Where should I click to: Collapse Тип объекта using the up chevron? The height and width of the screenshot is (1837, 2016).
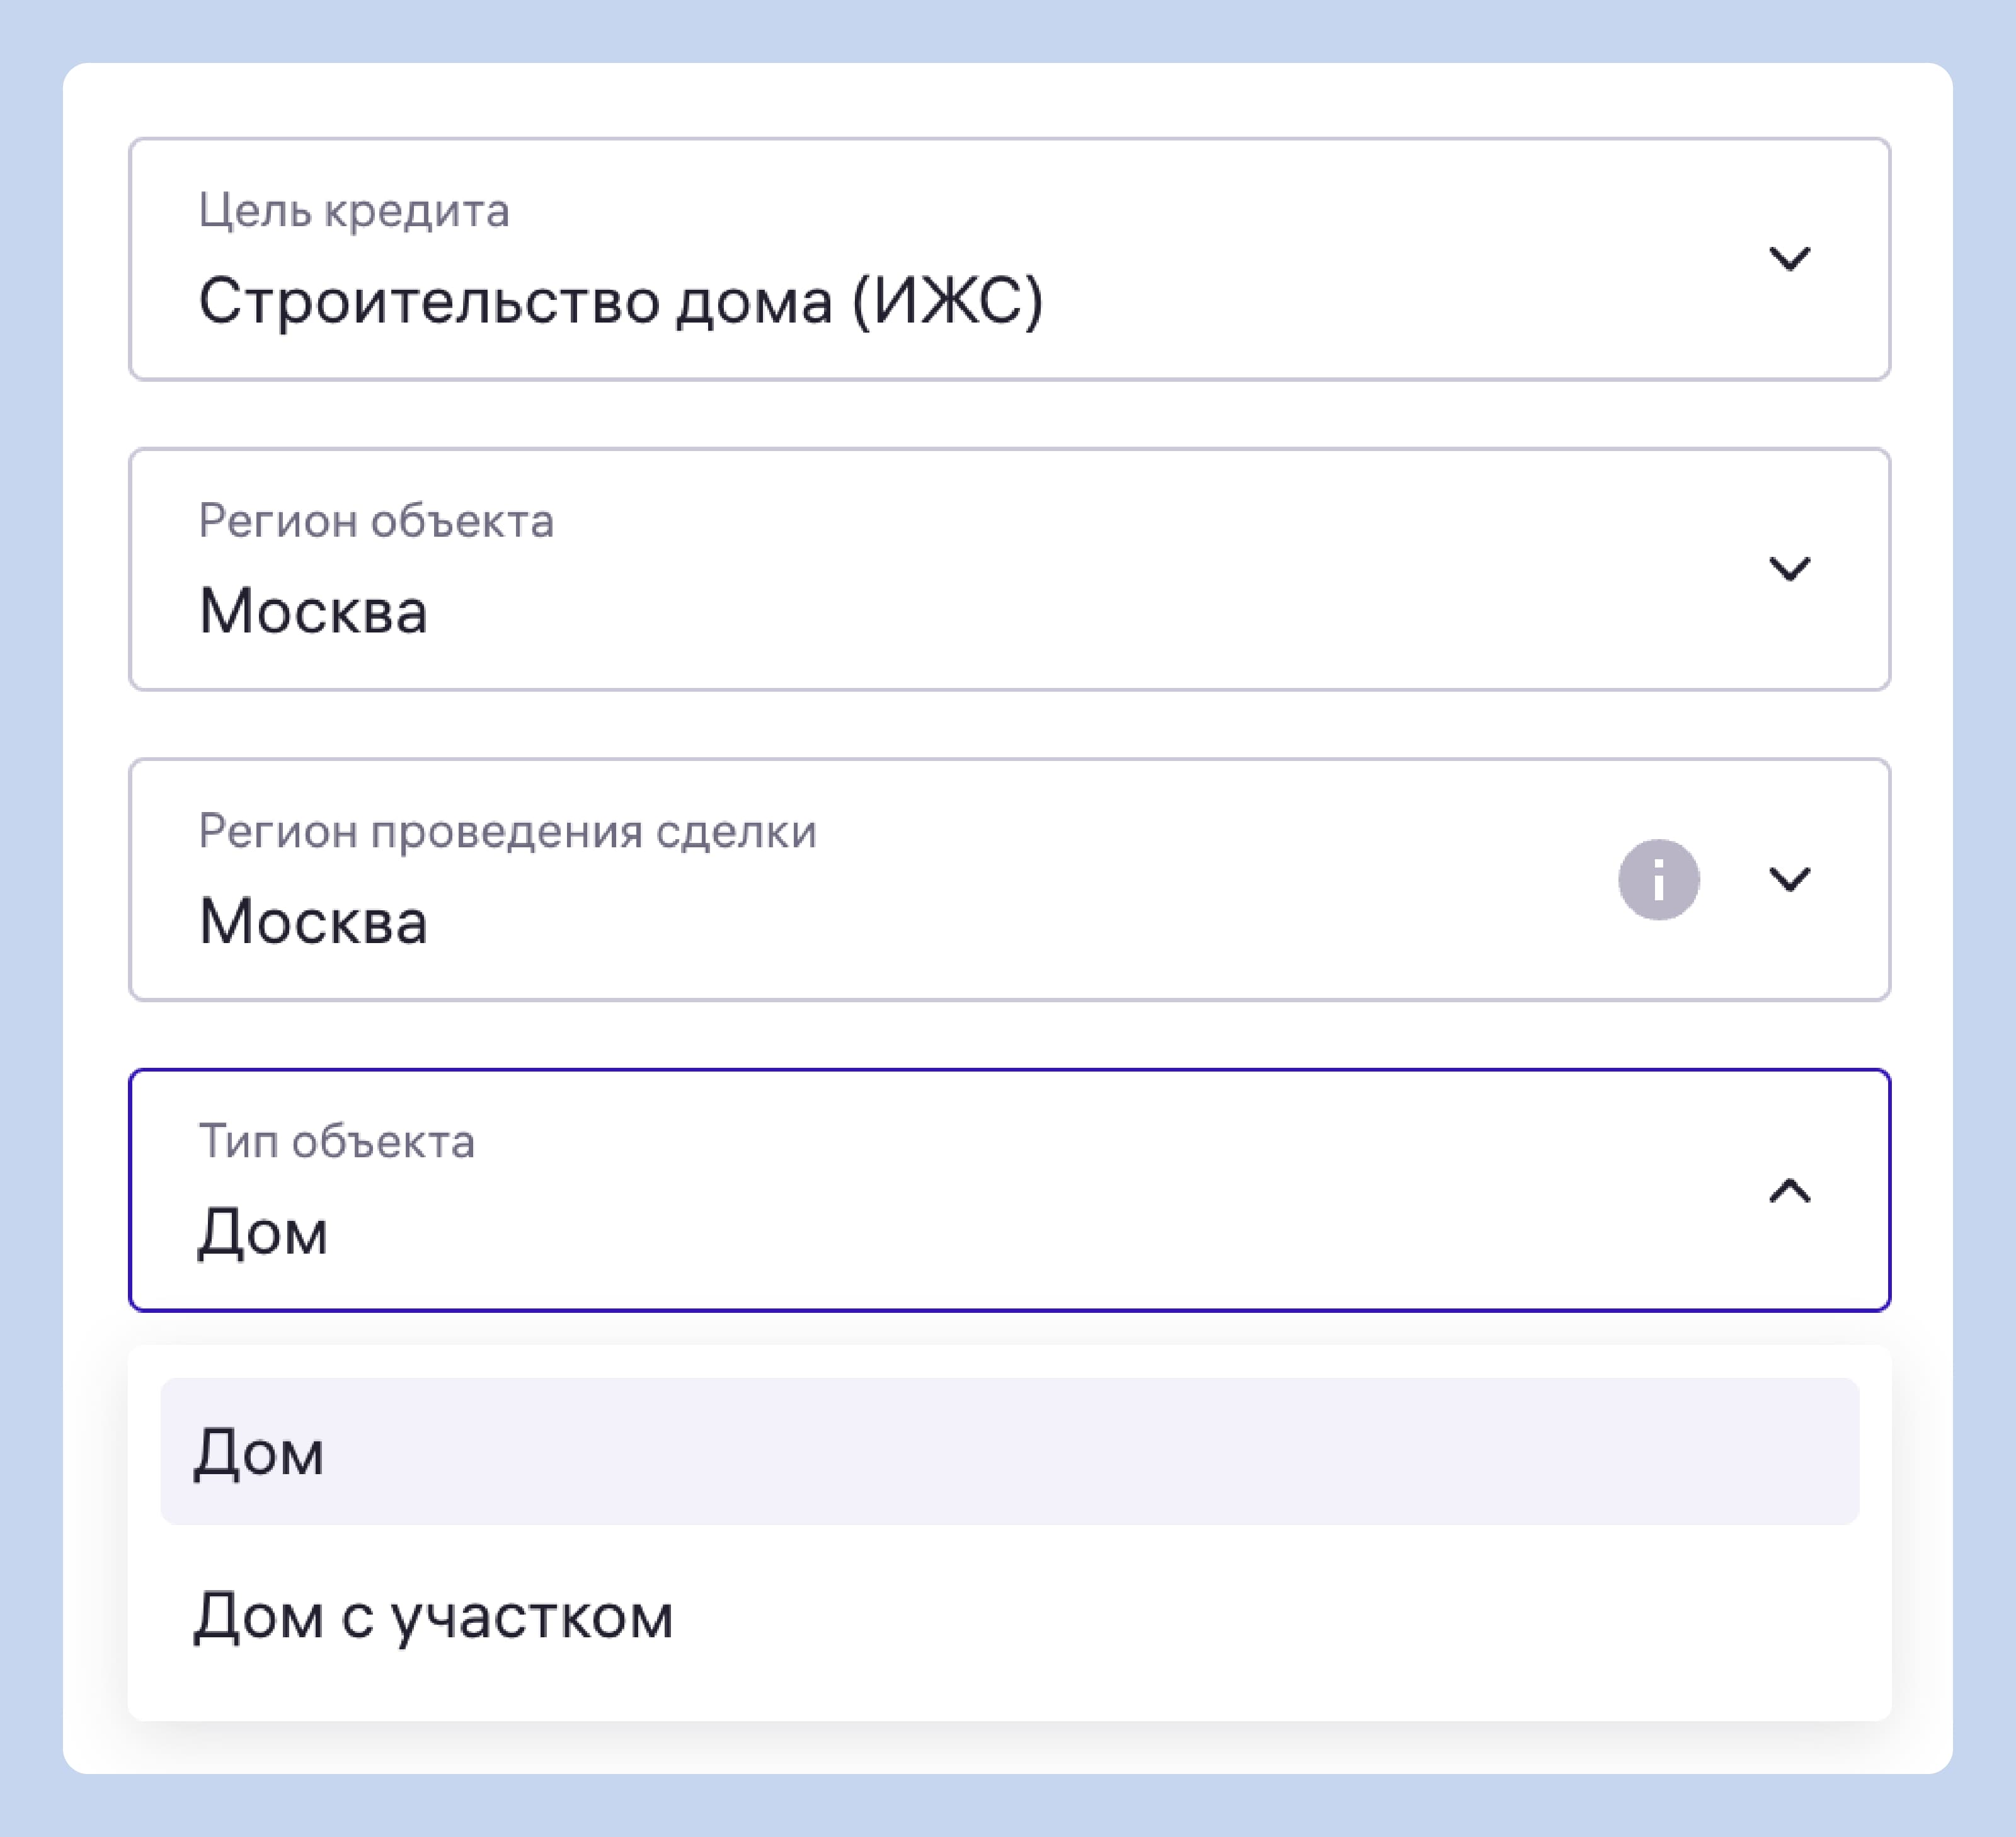1789,1190
